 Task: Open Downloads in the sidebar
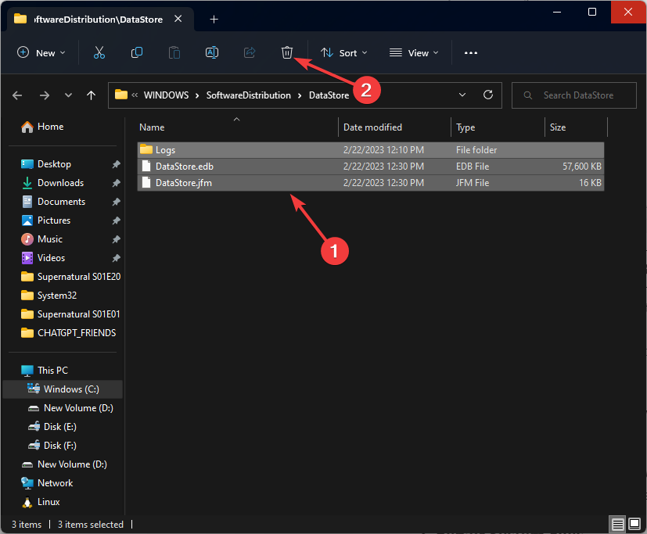[60, 183]
